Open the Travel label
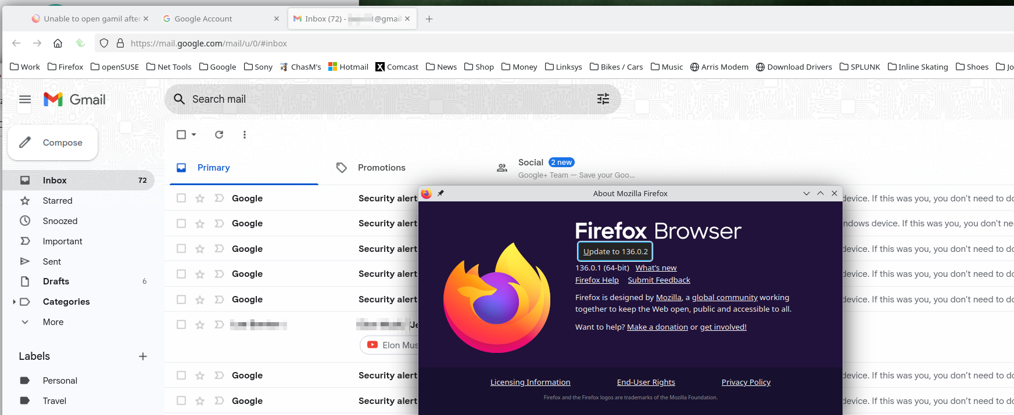This screenshot has height=415, width=1014. (x=55, y=401)
